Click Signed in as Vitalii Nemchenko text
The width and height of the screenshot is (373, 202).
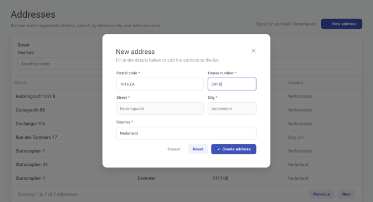(x=286, y=24)
